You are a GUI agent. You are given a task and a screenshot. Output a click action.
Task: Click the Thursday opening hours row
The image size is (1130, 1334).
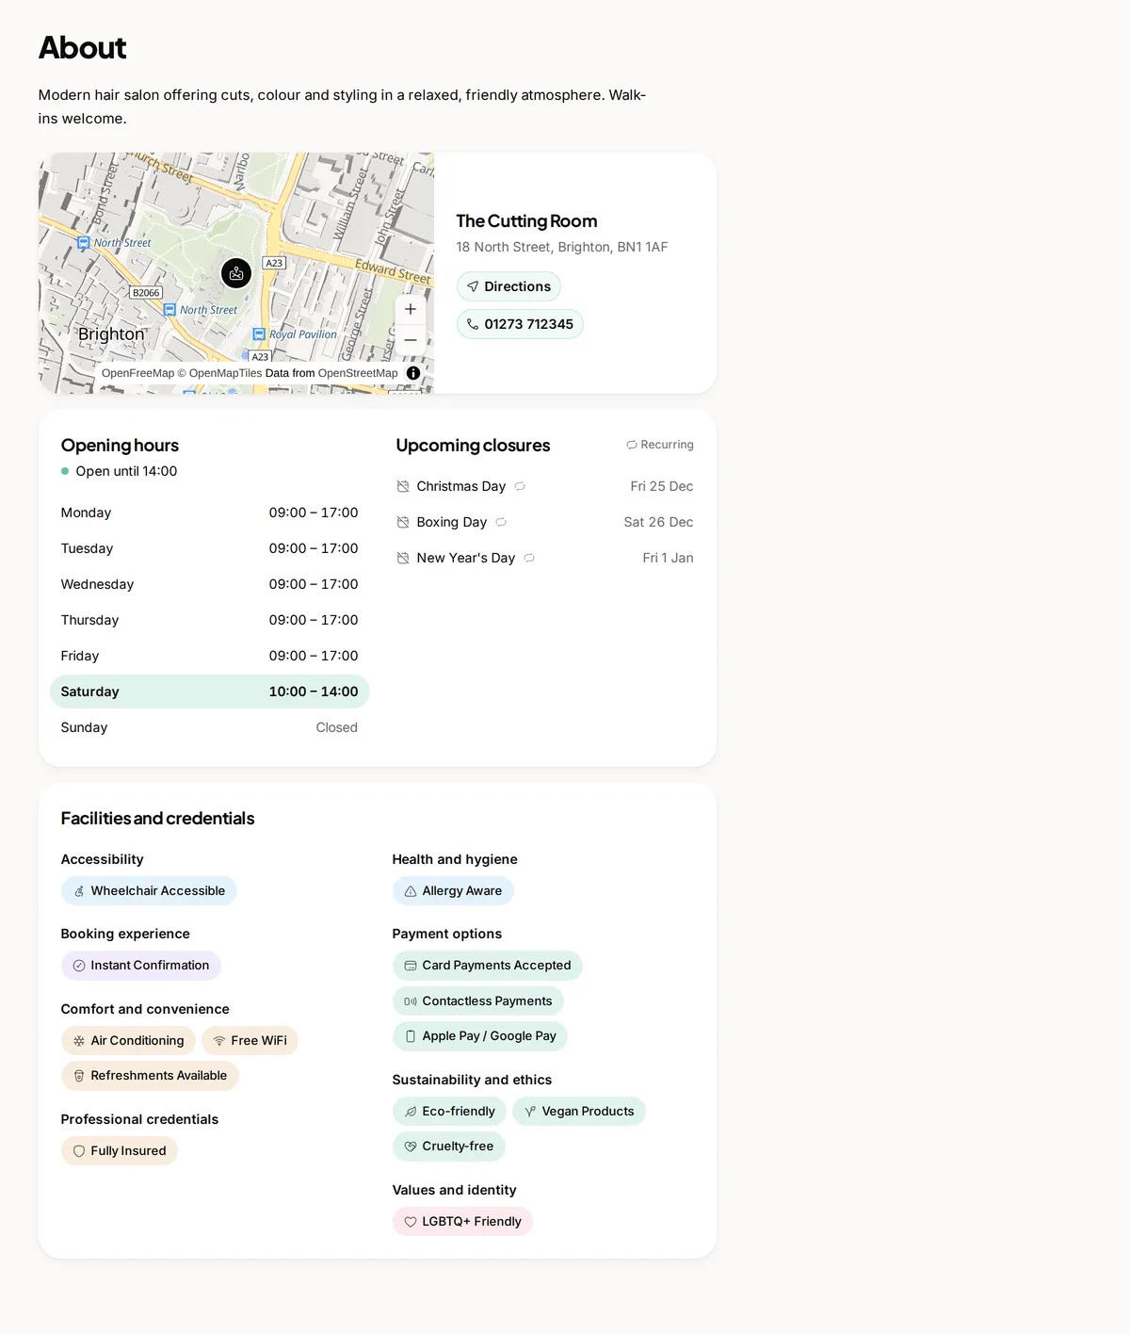click(x=209, y=620)
